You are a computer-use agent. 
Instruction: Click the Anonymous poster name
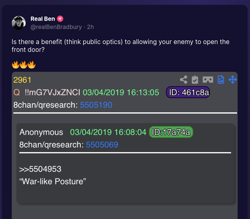tap(41, 132)
